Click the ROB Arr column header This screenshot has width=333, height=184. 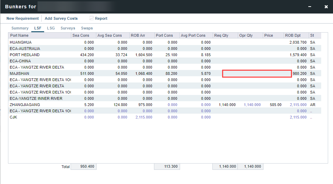coord(138,35)
